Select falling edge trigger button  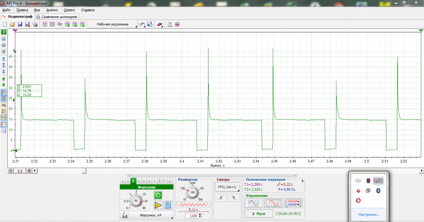click(234, 198)
